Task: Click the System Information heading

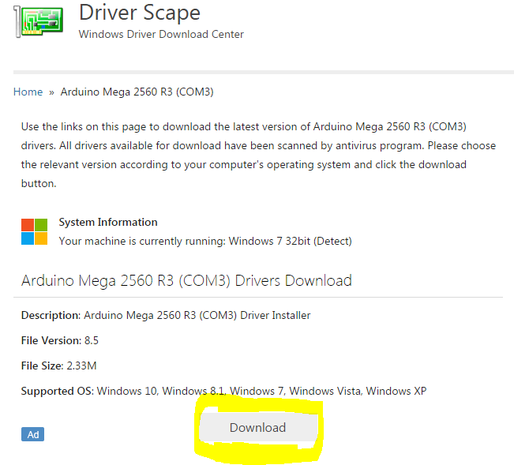Action: pos(108,222)
